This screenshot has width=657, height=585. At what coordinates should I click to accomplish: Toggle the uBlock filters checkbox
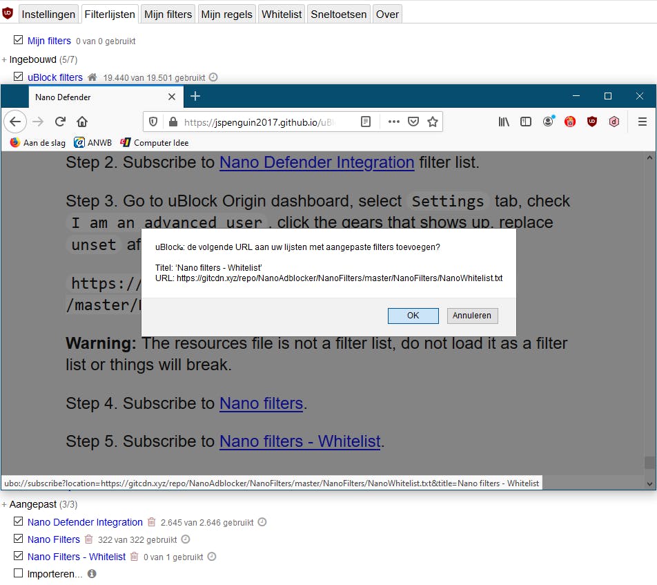[x=18, y=77]
